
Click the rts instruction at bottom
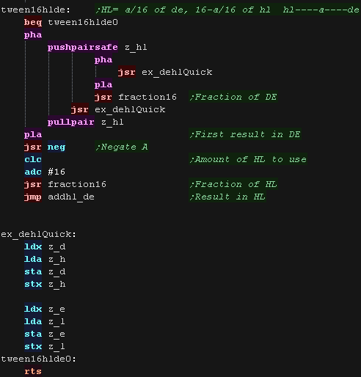click(33, 371)
